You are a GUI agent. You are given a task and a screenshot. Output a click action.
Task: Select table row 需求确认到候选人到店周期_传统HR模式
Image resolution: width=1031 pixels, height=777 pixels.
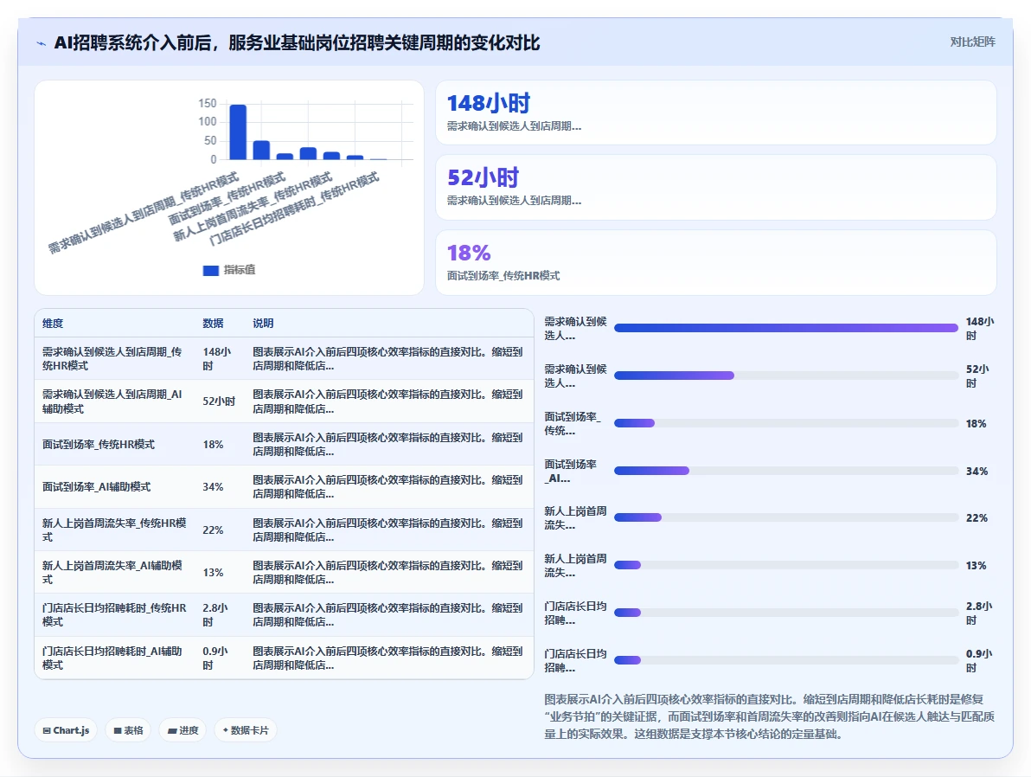pyautogui.click(x=284, y=358)
